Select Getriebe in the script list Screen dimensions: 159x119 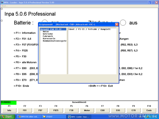(x=48, y=34)
